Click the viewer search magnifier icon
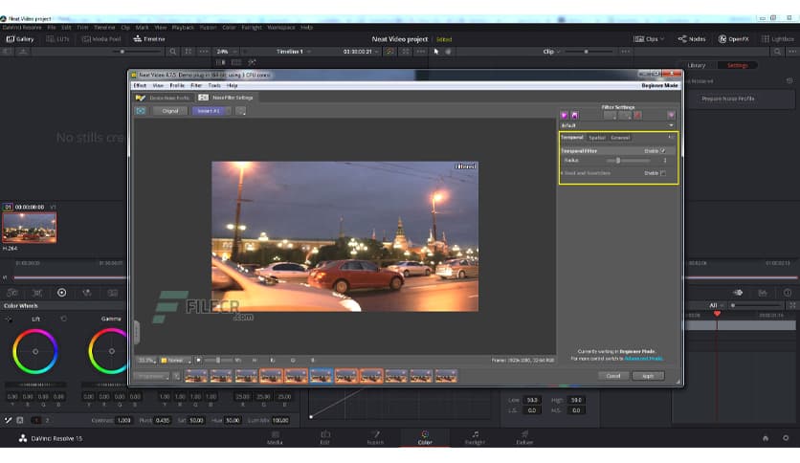This screenshot has width=800, height=463. (x=173, y=52)
